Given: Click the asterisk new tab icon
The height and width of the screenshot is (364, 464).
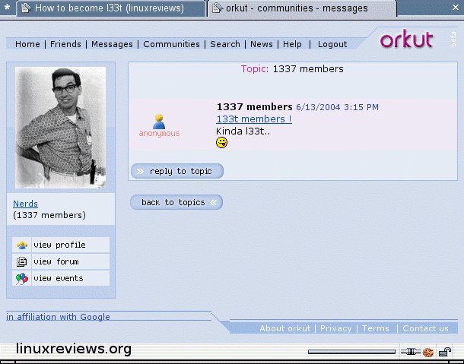Looking at the screenshot, I should 7,8.
